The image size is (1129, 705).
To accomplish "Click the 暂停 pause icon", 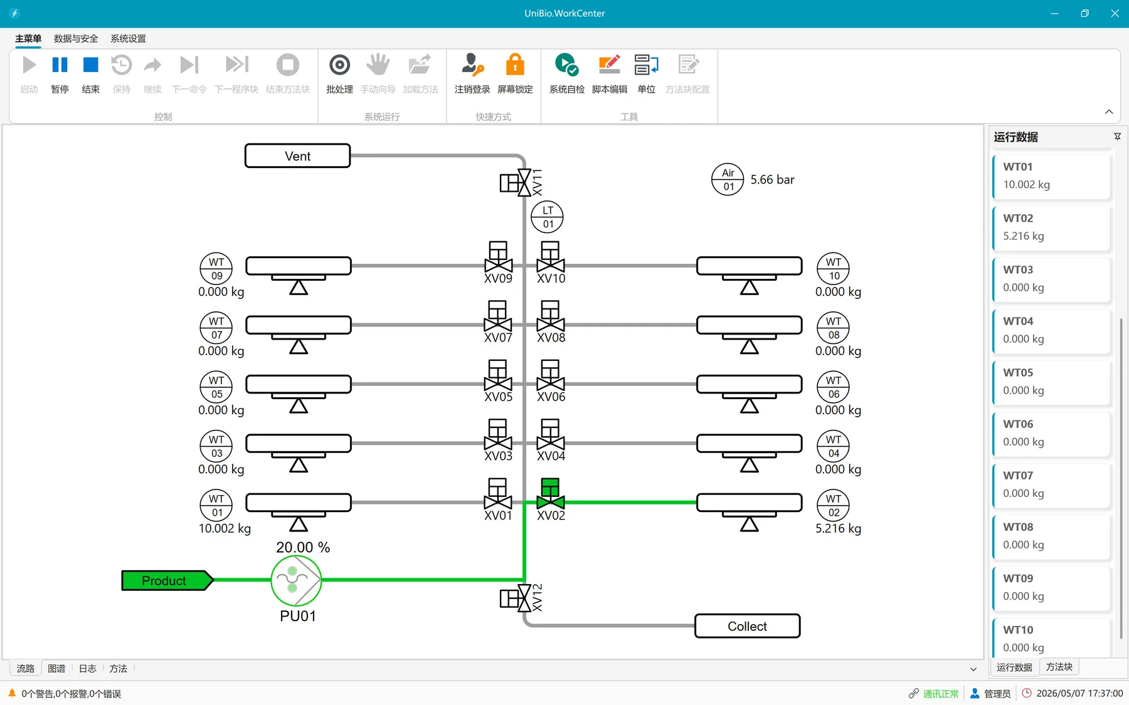I will (60, 65).
